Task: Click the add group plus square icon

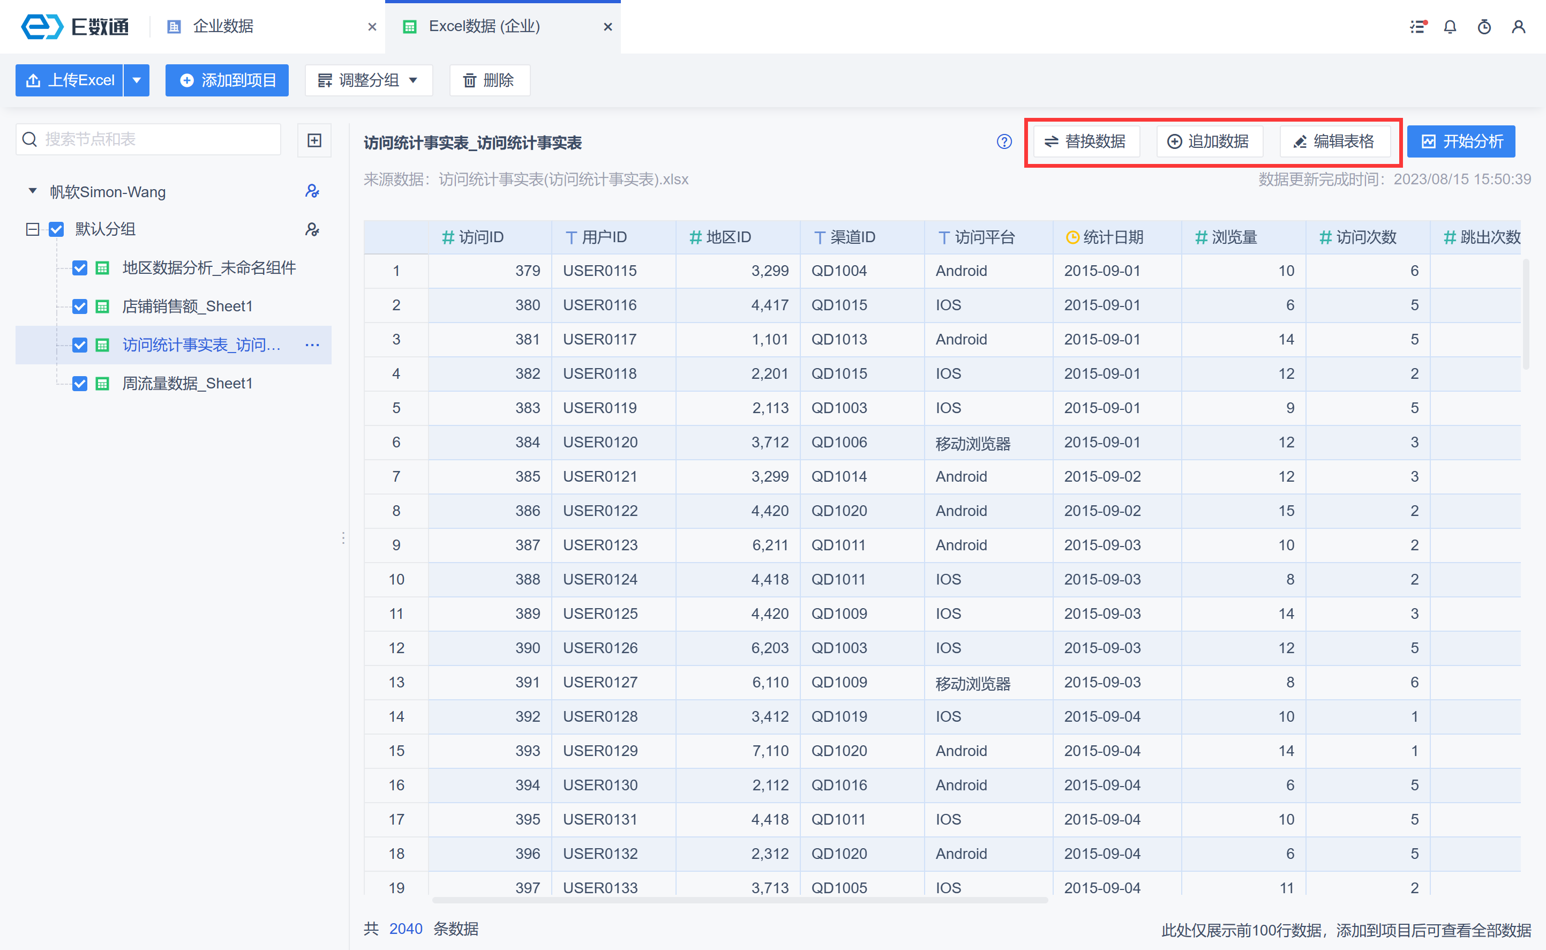Action: [x=314, y=140]
